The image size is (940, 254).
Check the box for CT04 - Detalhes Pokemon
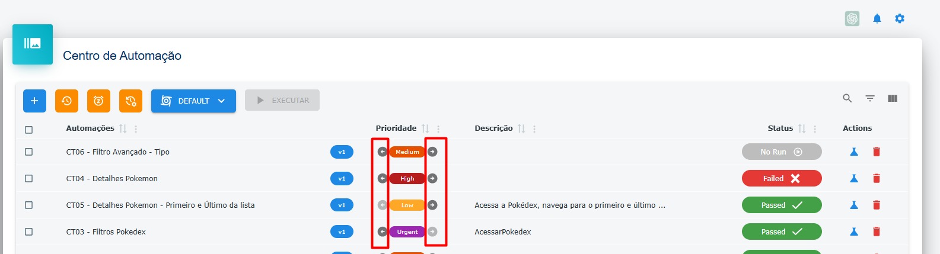click(28, 178)
